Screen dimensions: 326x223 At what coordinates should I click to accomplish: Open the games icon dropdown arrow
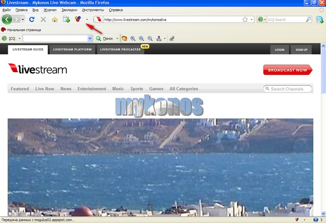tap(165, 39)
